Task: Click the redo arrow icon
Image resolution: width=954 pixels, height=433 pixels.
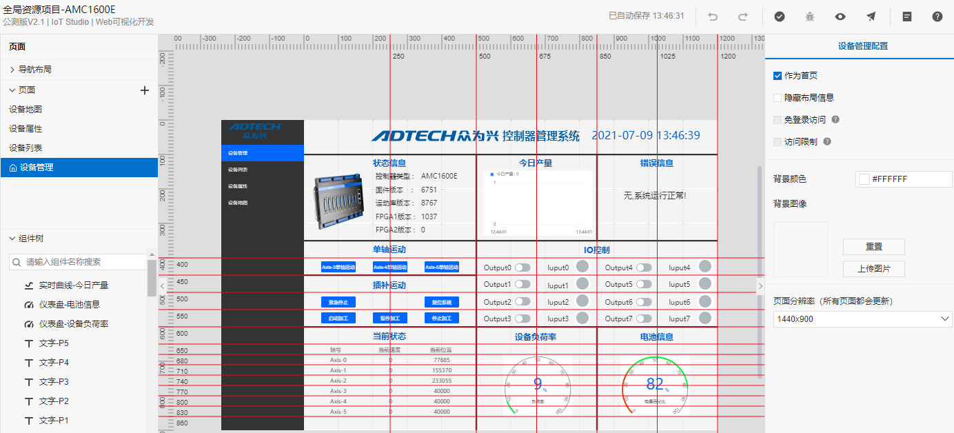Action: click(x=743, y=17)
